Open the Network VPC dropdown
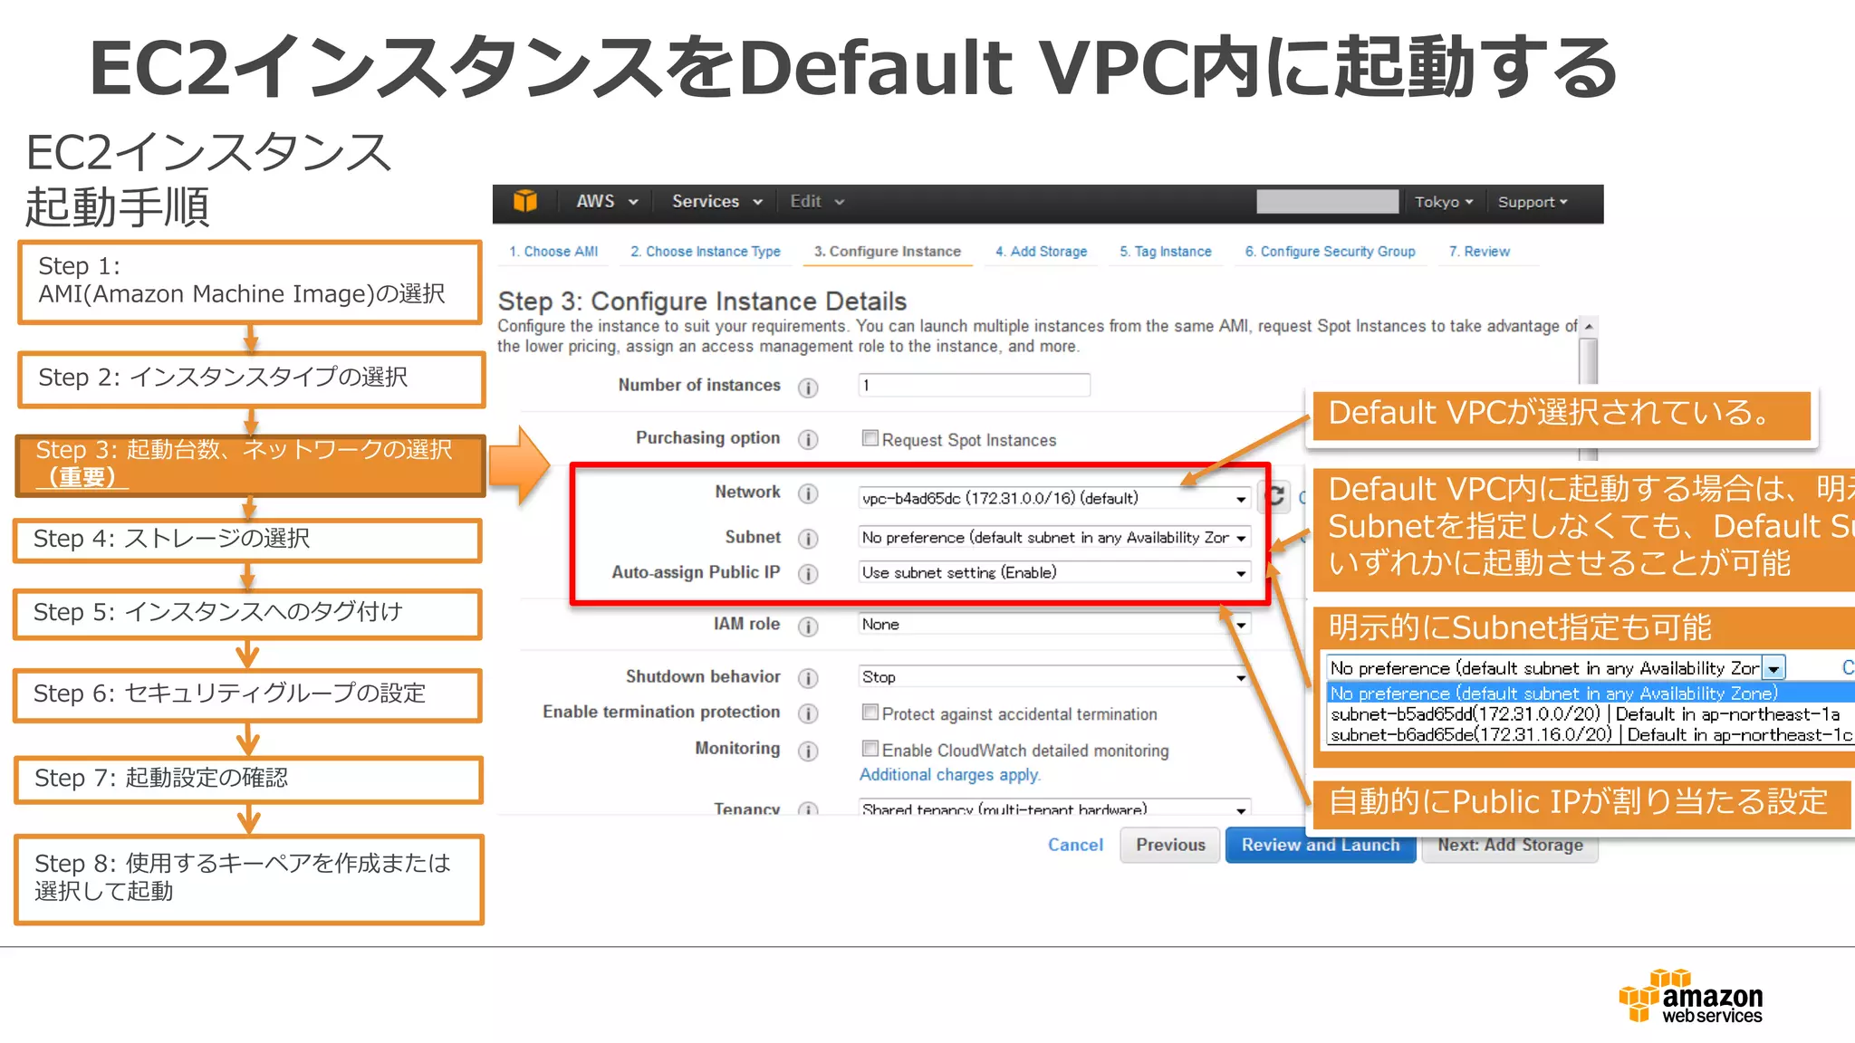 1054,498
